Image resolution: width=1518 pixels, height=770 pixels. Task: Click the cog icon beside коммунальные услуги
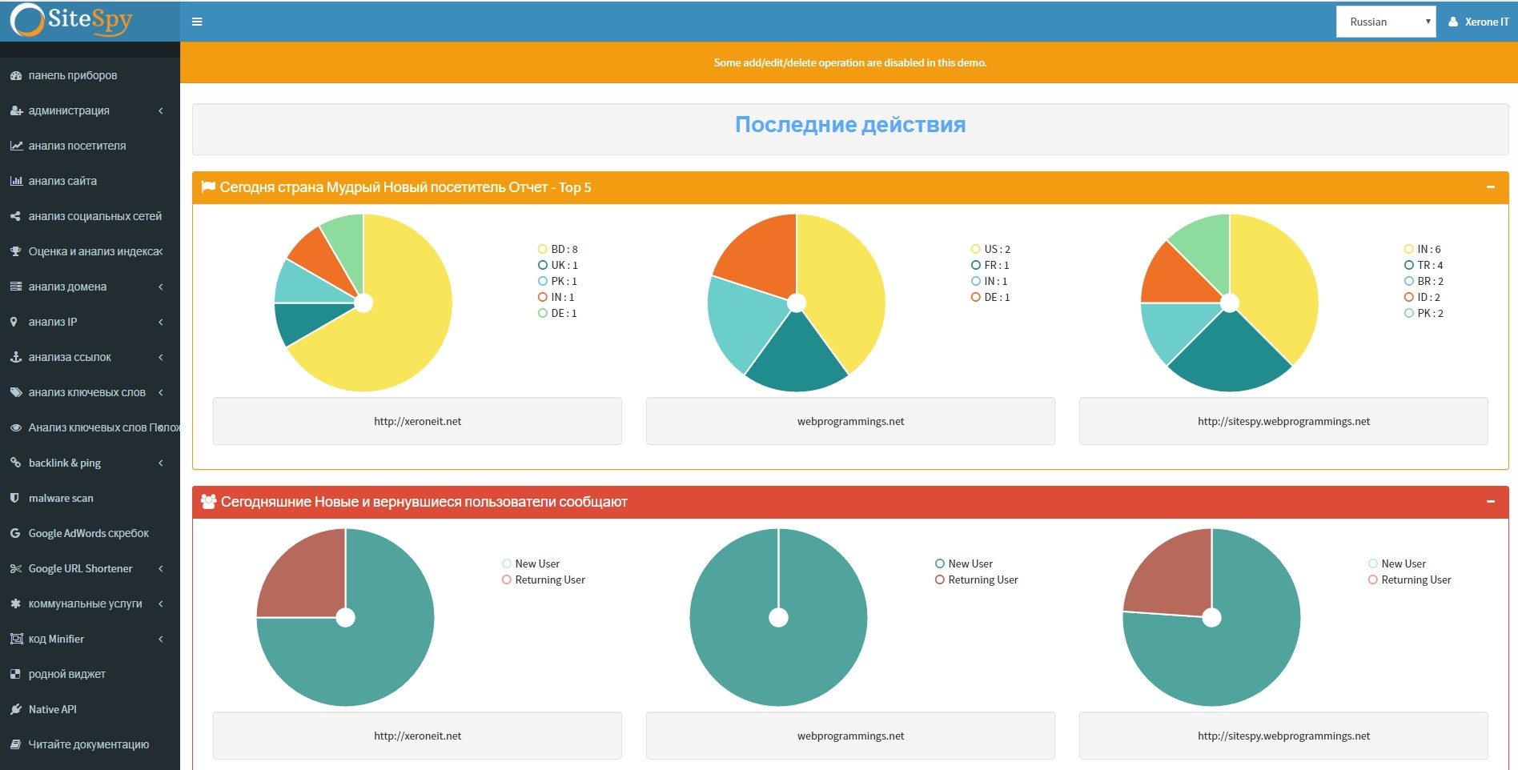[15, 604]
